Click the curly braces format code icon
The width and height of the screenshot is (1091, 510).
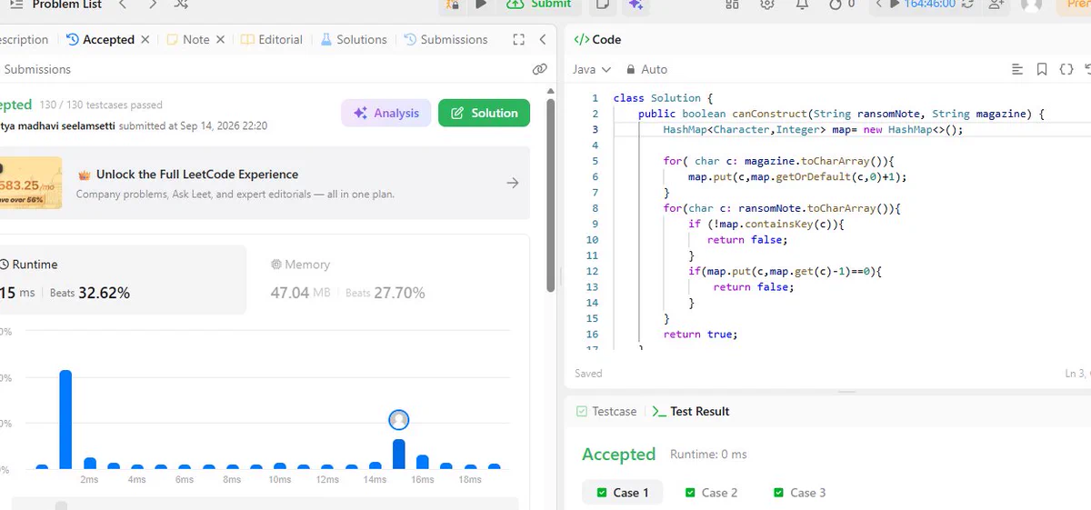[1066, 69]
